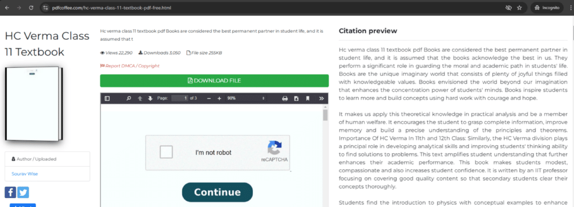Click the Views 22,290 text
This screenshot has width=574, height=207.
(117, 53)
